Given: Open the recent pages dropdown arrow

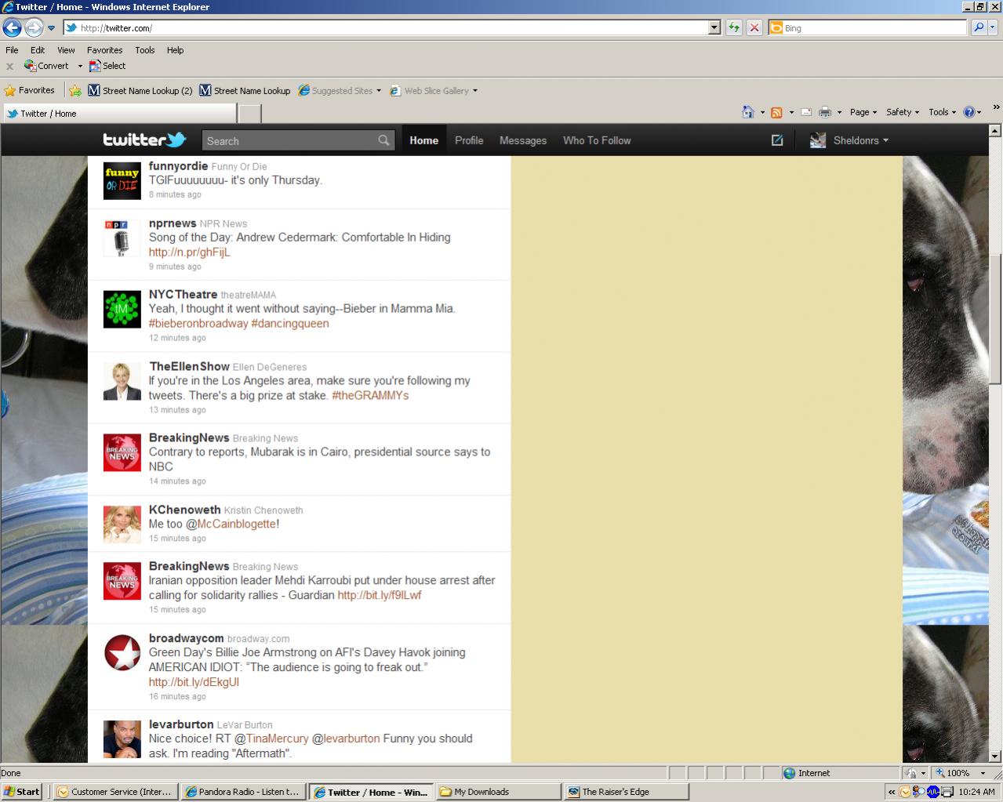Looking at the screenshot, I should click(52, 28).
